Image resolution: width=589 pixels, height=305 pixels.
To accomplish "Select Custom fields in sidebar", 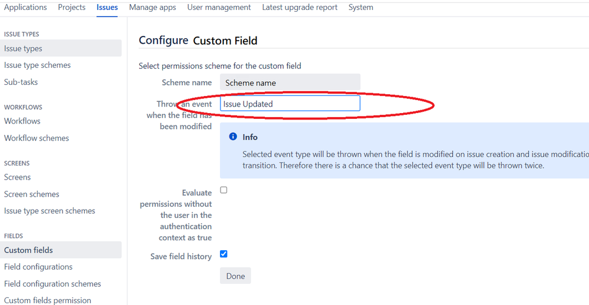I will 61,250.
